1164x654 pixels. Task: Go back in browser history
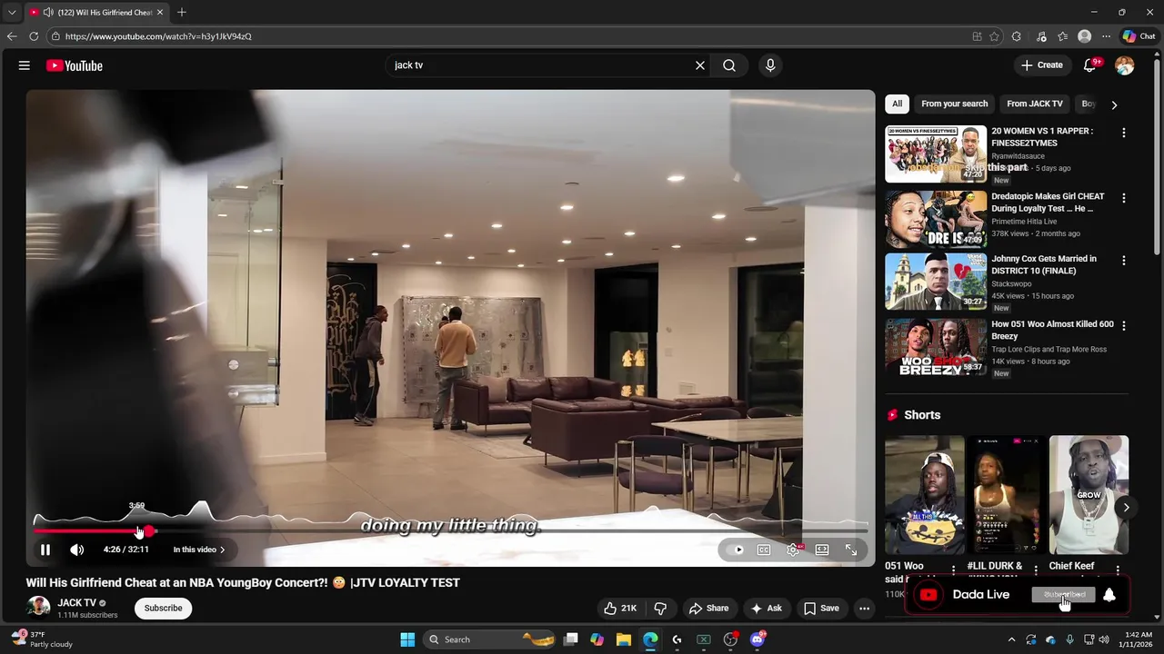tap(12, 36)
